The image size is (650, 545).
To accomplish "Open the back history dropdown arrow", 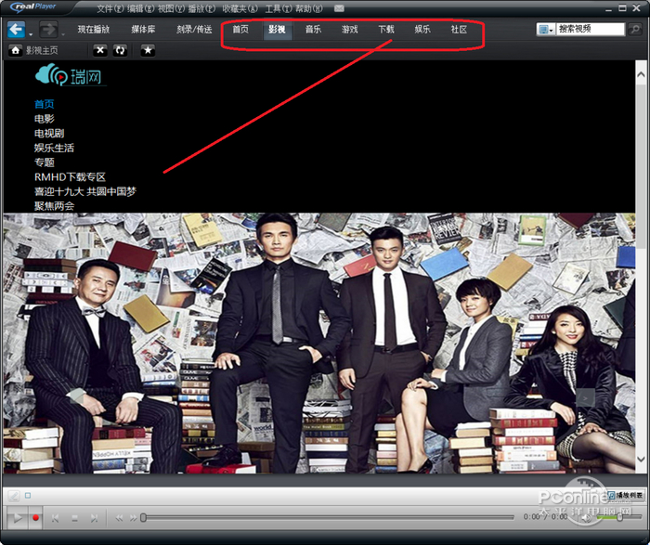I will (31, 34).
